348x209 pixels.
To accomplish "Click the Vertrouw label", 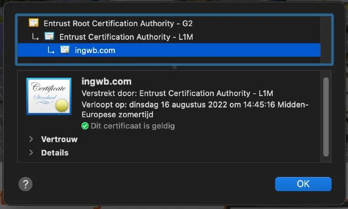I will pos(59,139).
